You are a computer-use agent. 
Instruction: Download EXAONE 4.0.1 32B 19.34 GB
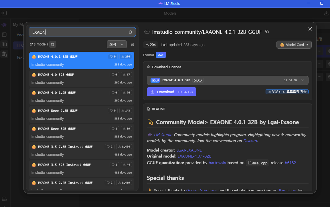pos(171,92)
